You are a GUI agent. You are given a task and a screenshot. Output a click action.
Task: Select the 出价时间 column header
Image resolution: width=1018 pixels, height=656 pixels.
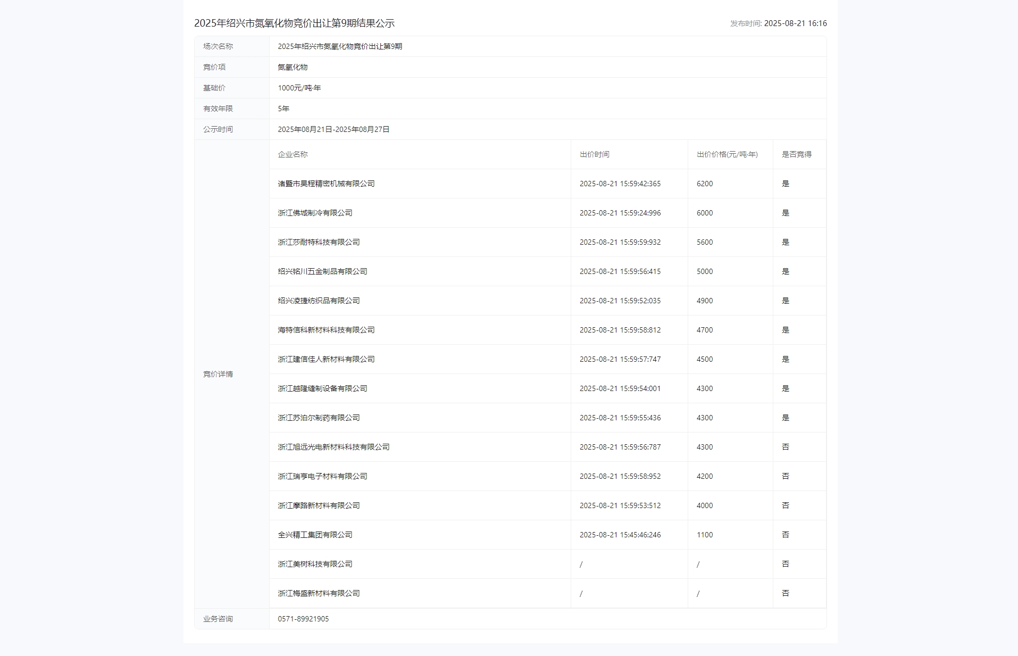tap(595, 155)
